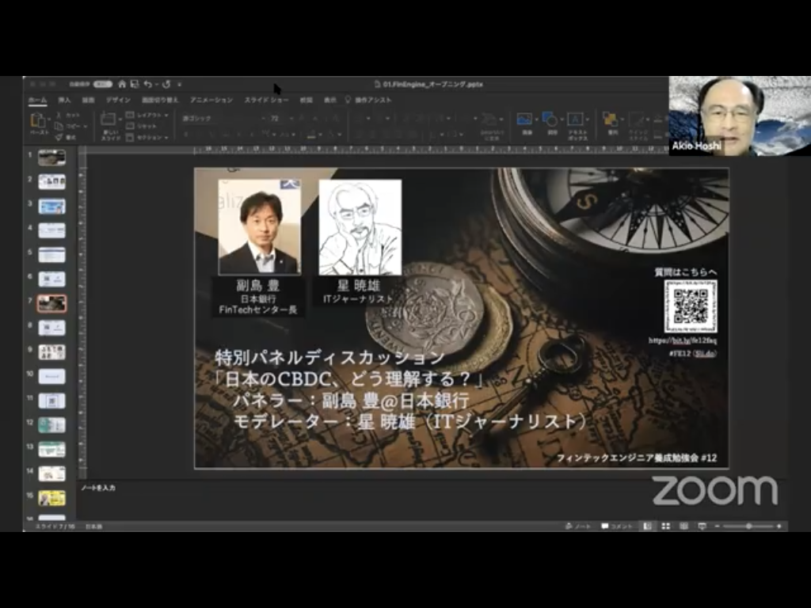Click the Home icon in quick access toolbar
This screenshot has width=811, height=608.
[x=122, y=84]
